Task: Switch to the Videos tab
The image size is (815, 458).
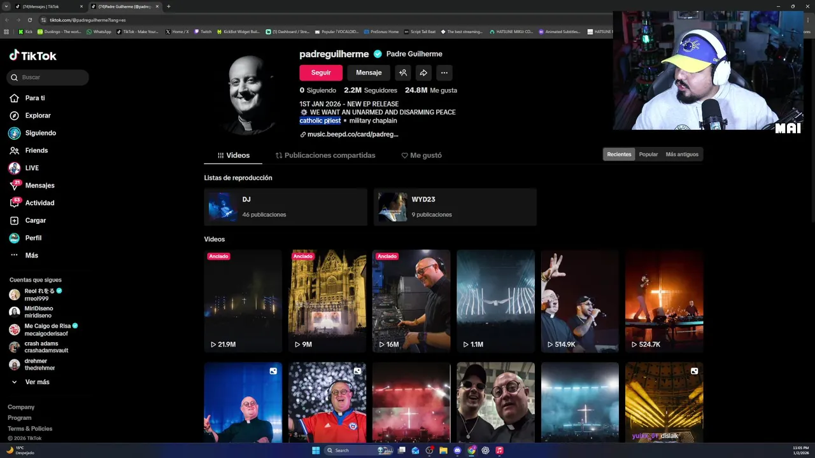Action: [233, 155]
